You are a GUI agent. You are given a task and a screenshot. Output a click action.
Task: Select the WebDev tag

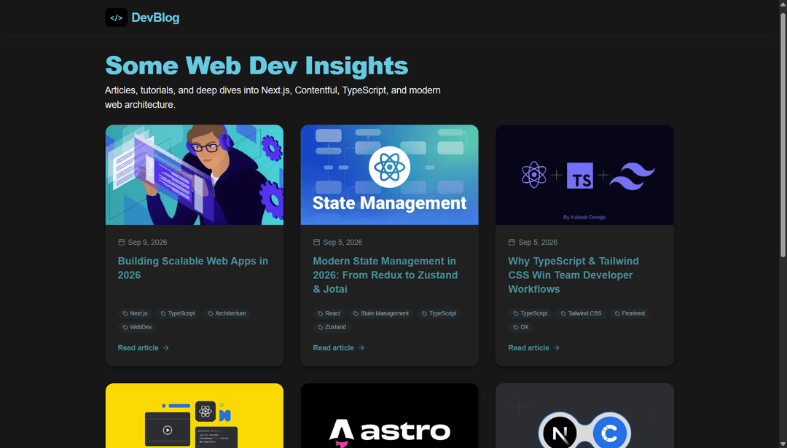click(137, 327)
